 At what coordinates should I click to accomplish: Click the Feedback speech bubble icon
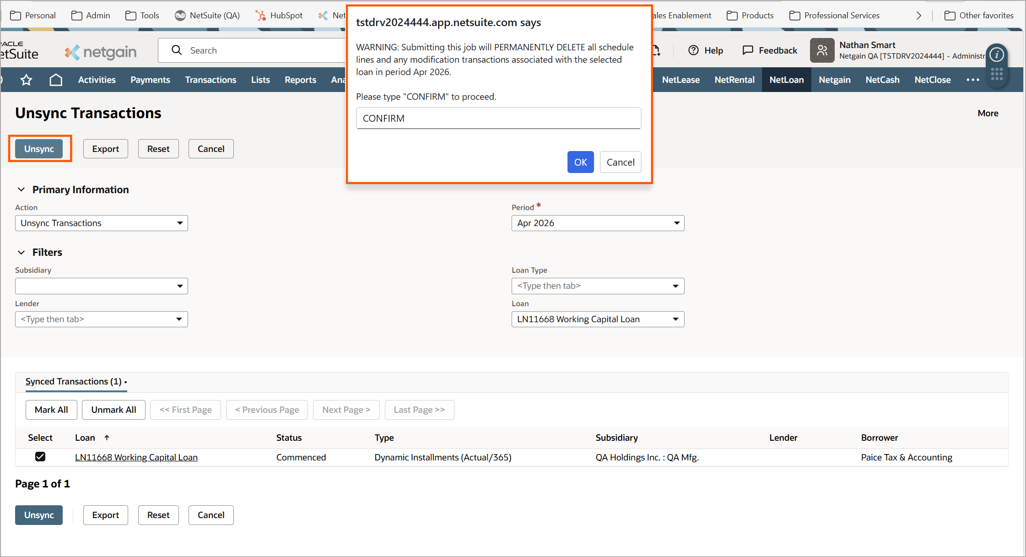748,50
